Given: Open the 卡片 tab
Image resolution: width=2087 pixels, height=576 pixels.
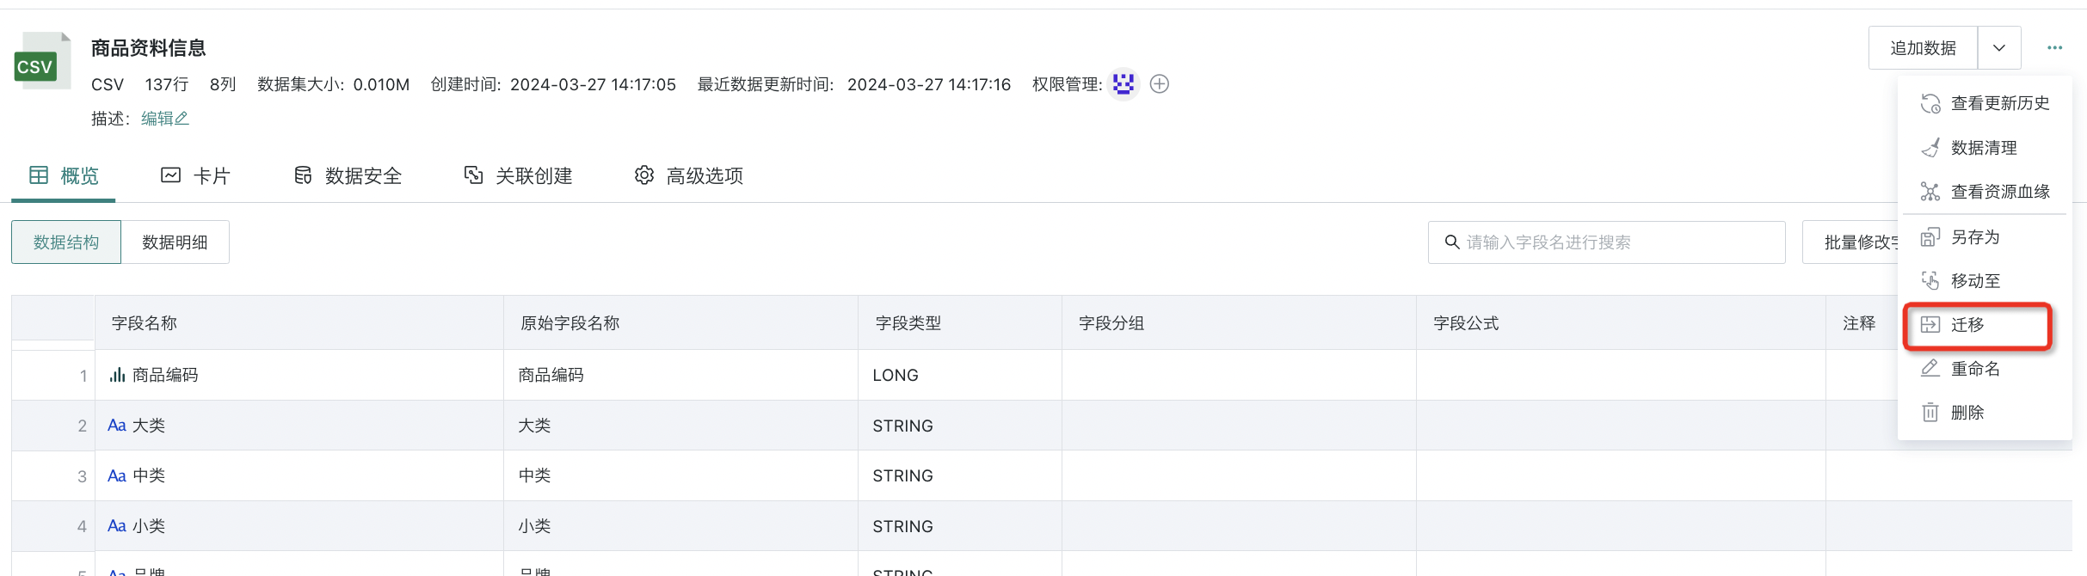Looking at the screenshot, I should pyautogui.click(x=196, y=176).
